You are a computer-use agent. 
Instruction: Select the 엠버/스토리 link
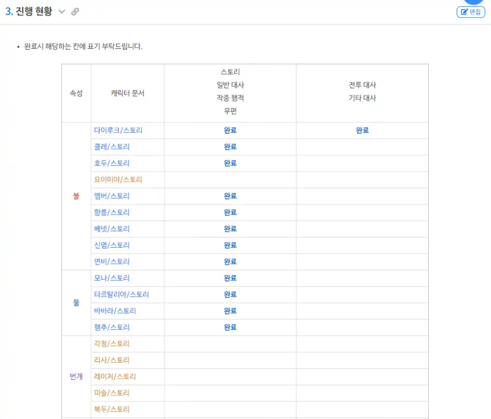111,196
